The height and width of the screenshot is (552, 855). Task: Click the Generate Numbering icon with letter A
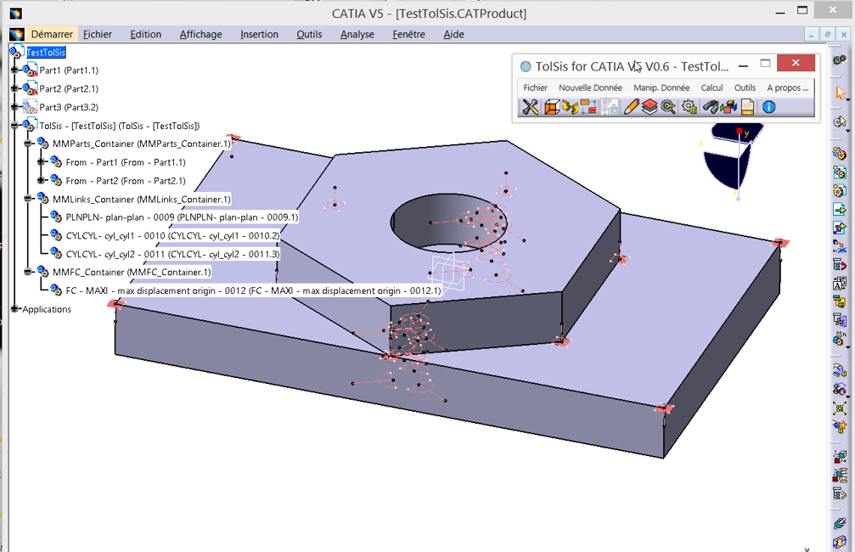click(840, 284)
